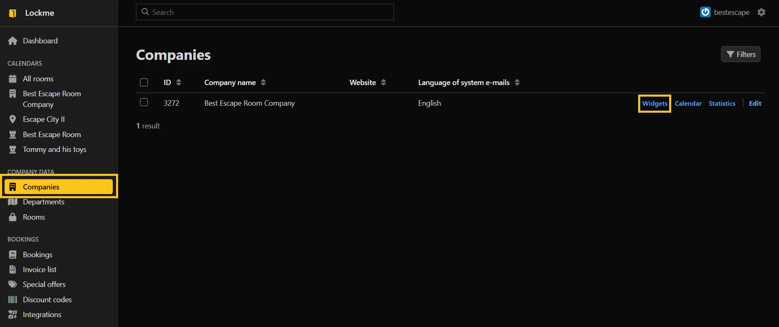Toggle the select-all checkbox in table header
The image size is (779, 327).
[x=144, y=83]
